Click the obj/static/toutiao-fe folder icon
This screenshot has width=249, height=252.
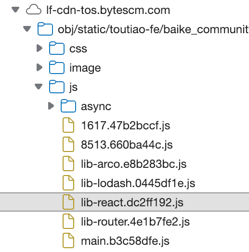[x=45, y=29]
